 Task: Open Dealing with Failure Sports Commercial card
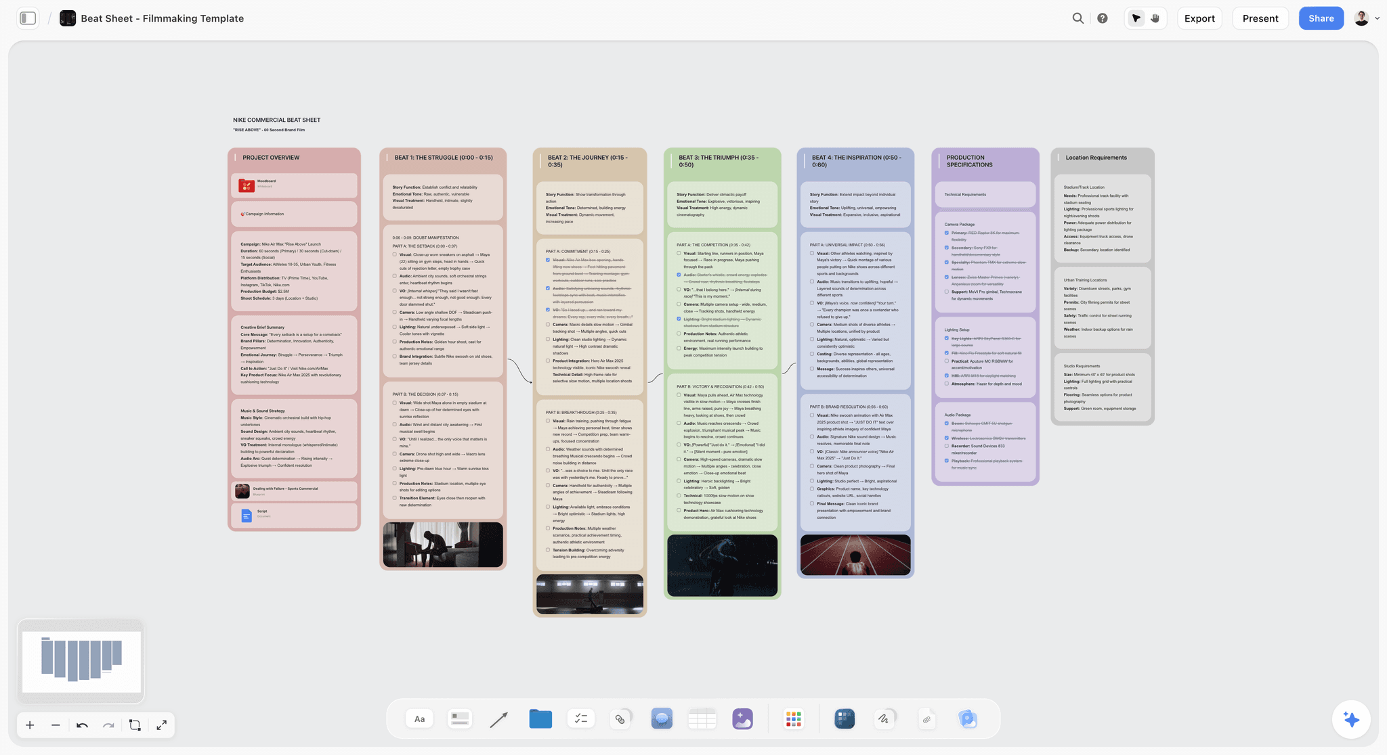click(x=294, y=490)
